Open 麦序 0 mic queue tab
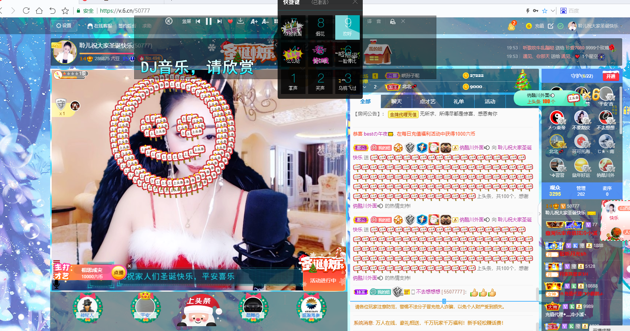The image size is (630, 331). coord(607,191)
